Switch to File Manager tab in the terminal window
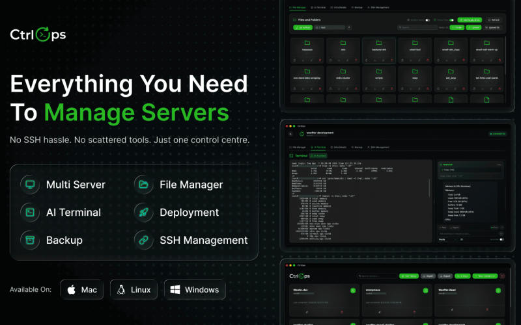This screenshot has height=325, width=521. [298, 148]
